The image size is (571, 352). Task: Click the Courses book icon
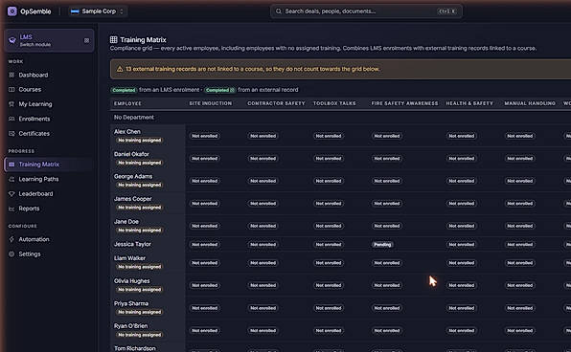click(11, 90)
